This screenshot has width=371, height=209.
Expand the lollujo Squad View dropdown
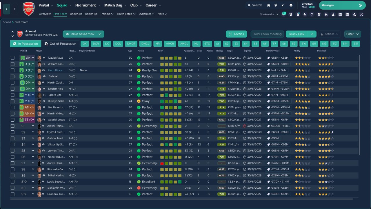83,34
